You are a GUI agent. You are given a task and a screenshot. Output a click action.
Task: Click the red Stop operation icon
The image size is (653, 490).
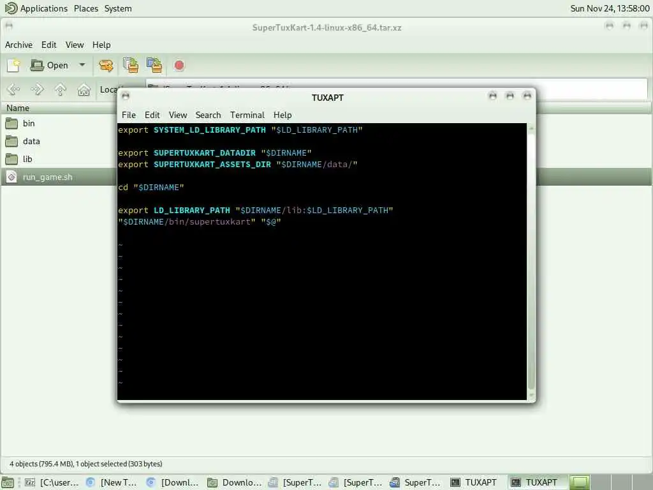[179, 66]
